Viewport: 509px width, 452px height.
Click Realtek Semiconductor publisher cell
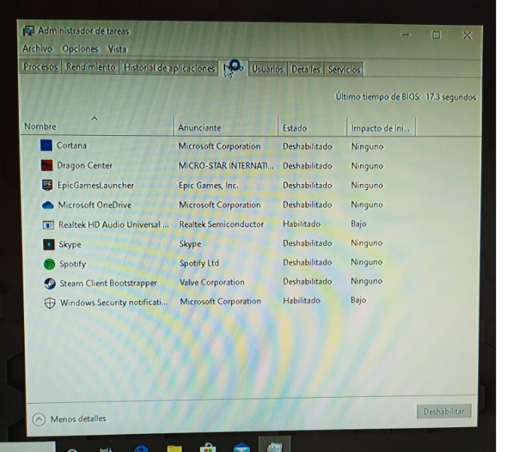(x=221, y=224)
